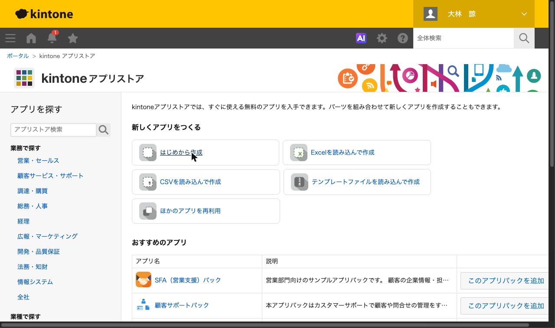555x328 pixels.
Task: Click the アプリストア検索 input field
Action: click(x=53, y=130)
